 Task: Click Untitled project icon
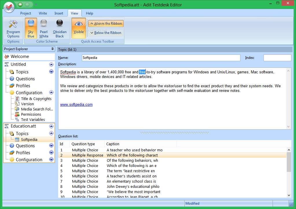[7, 64]
